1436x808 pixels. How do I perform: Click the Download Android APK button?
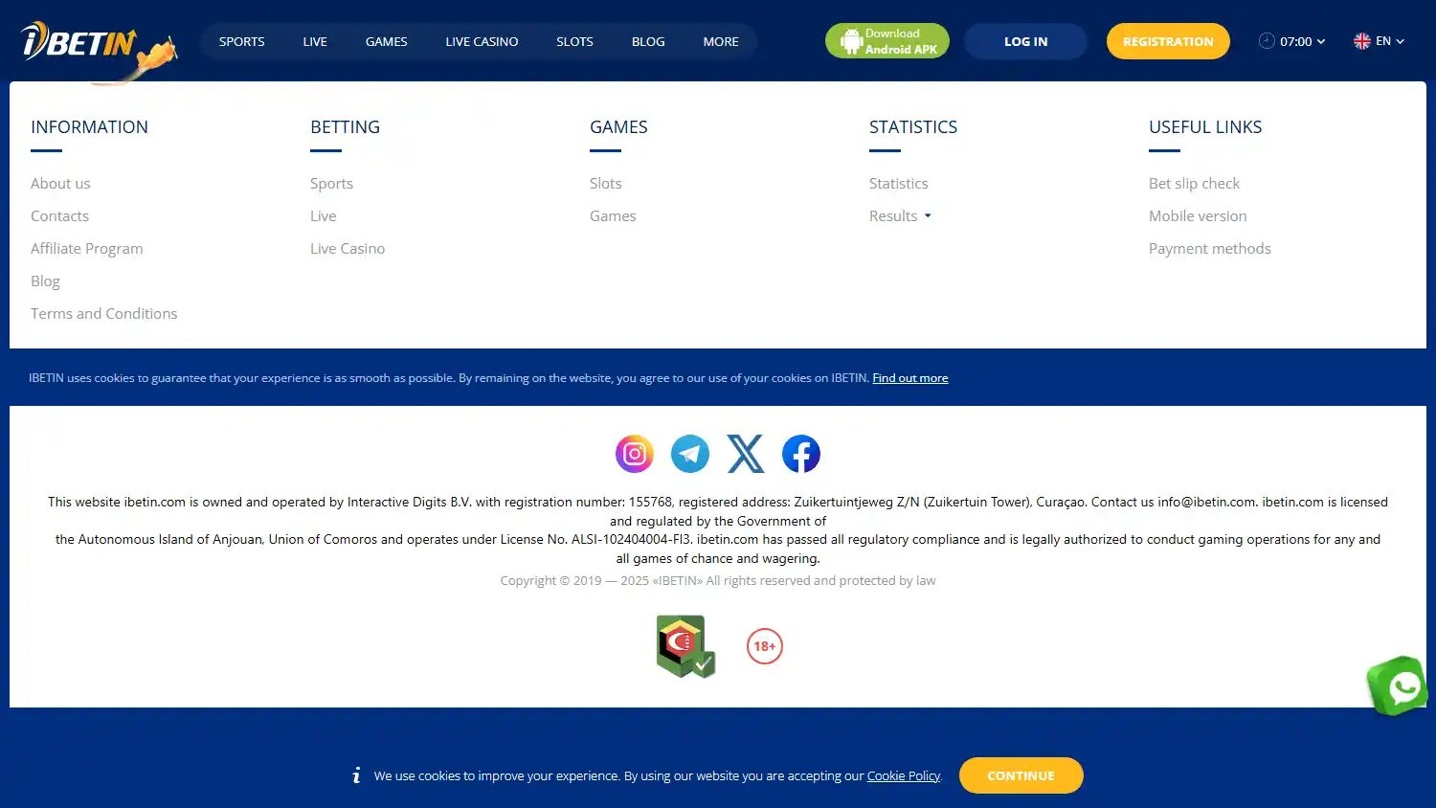point(887,41)
